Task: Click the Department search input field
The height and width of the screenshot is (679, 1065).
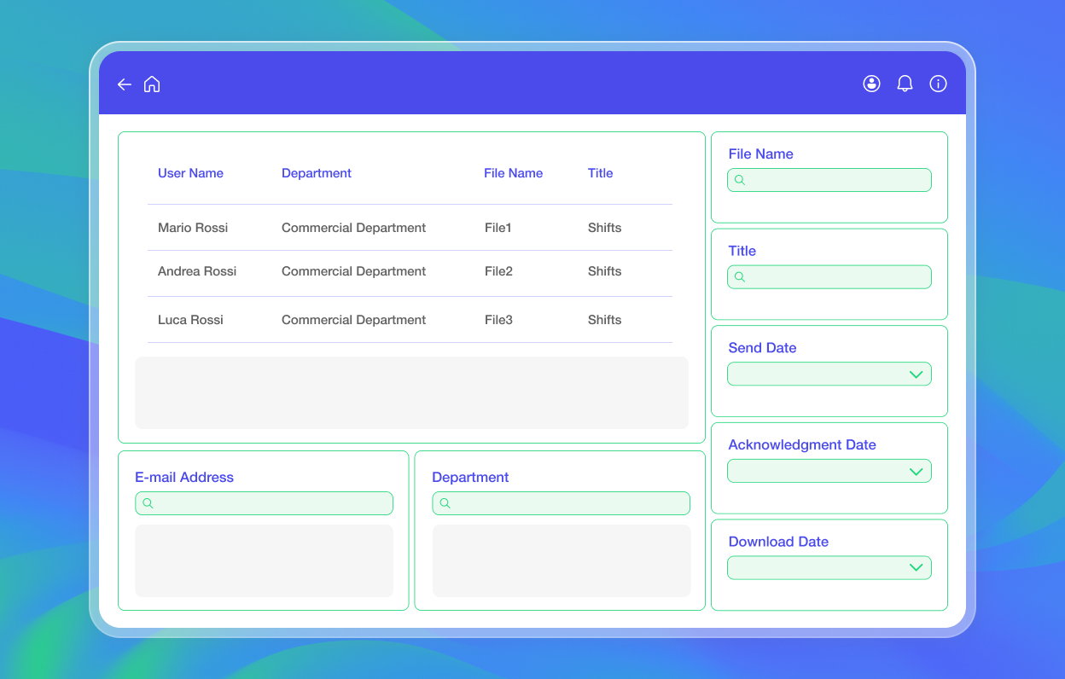Action: 562,503
